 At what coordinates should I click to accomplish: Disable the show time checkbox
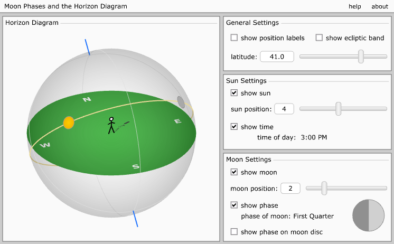pos(234,127)
